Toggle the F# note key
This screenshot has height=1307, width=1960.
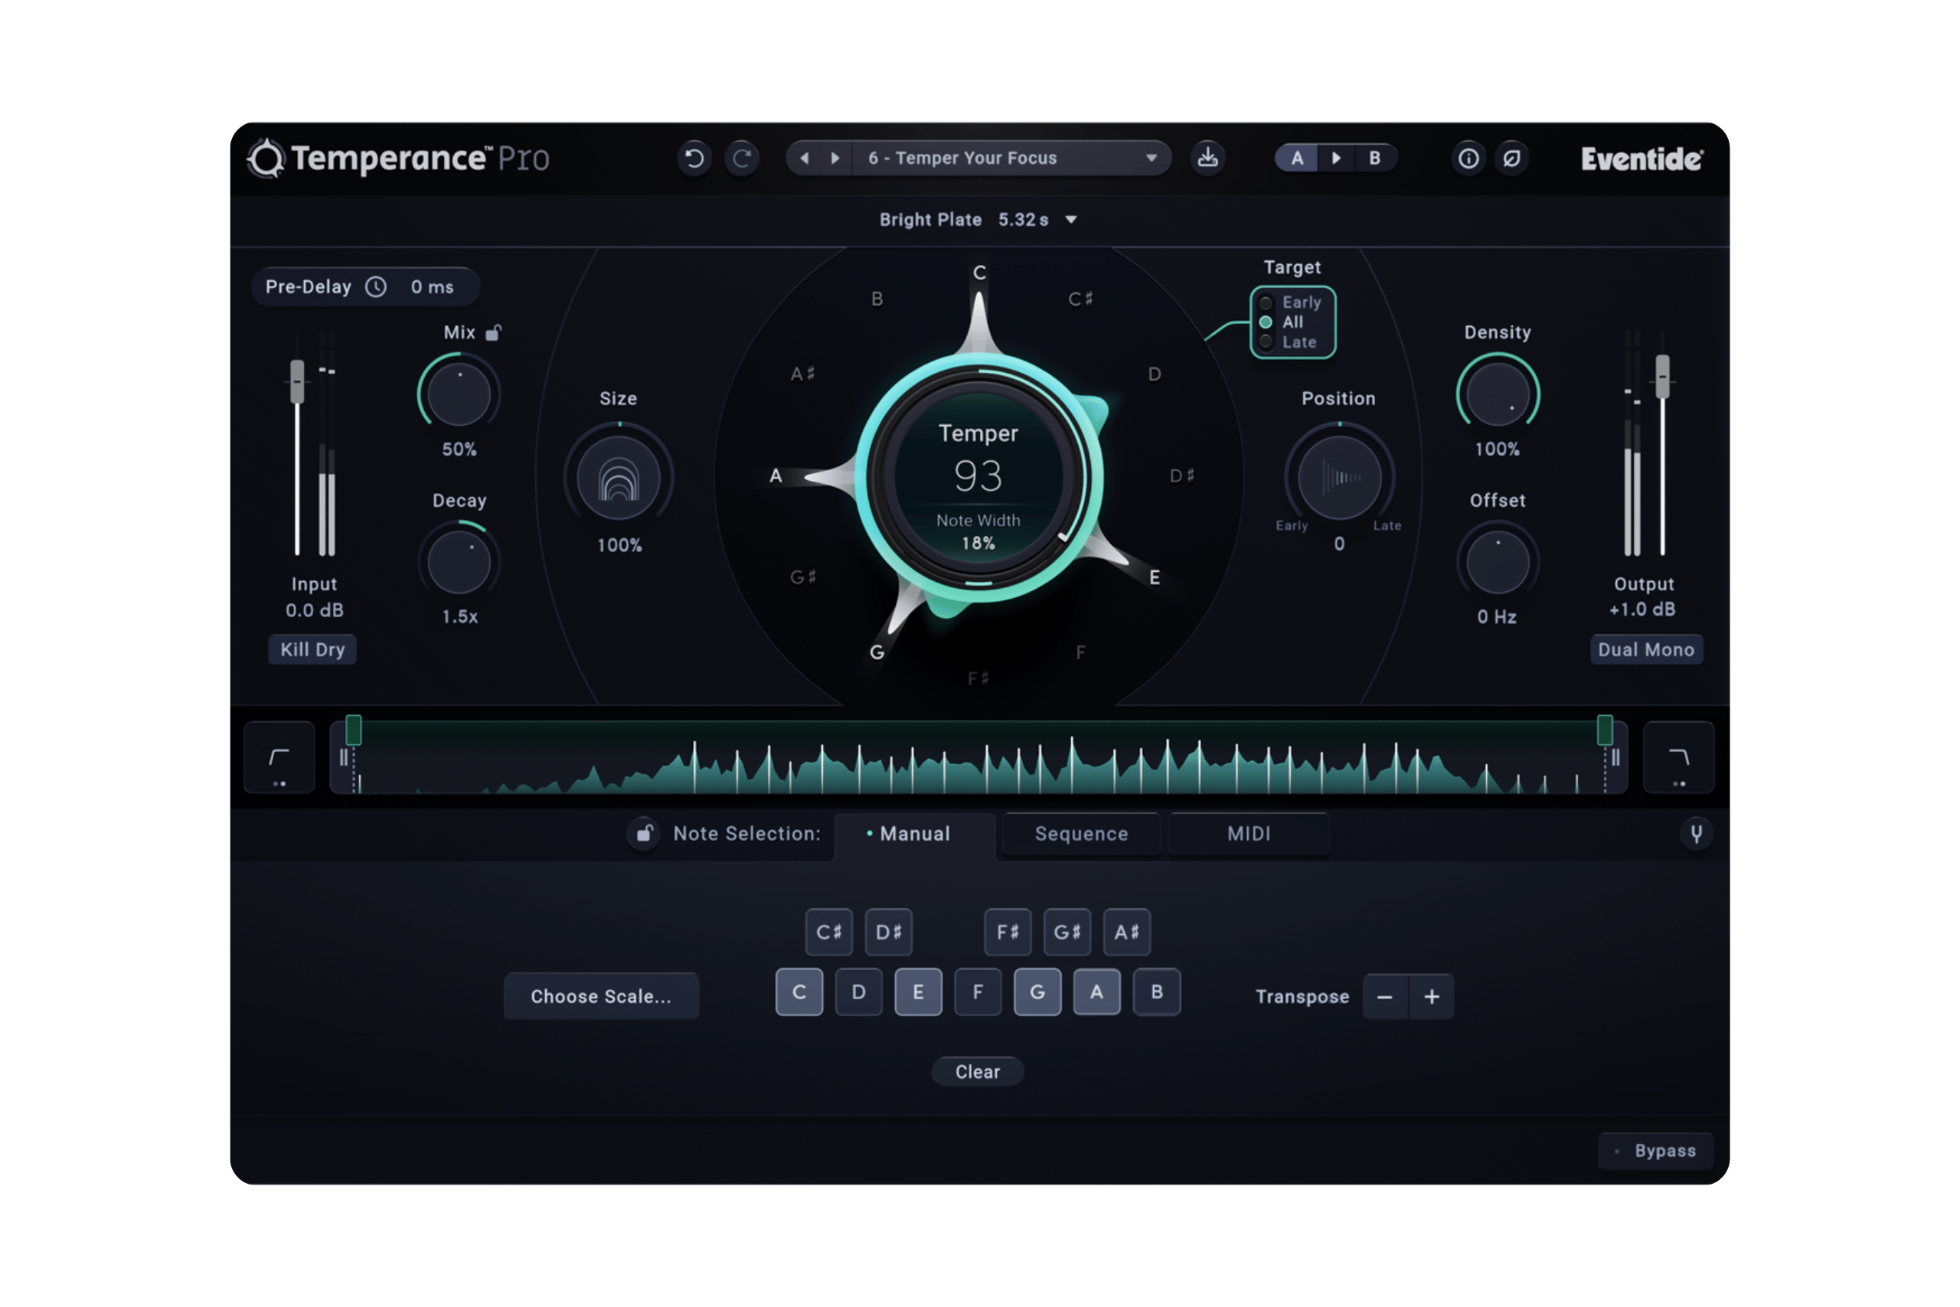tap(1008, 932)
